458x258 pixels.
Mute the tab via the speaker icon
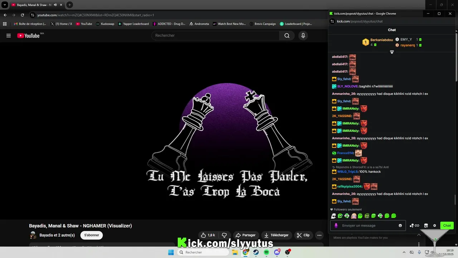[x=55, y=5]
